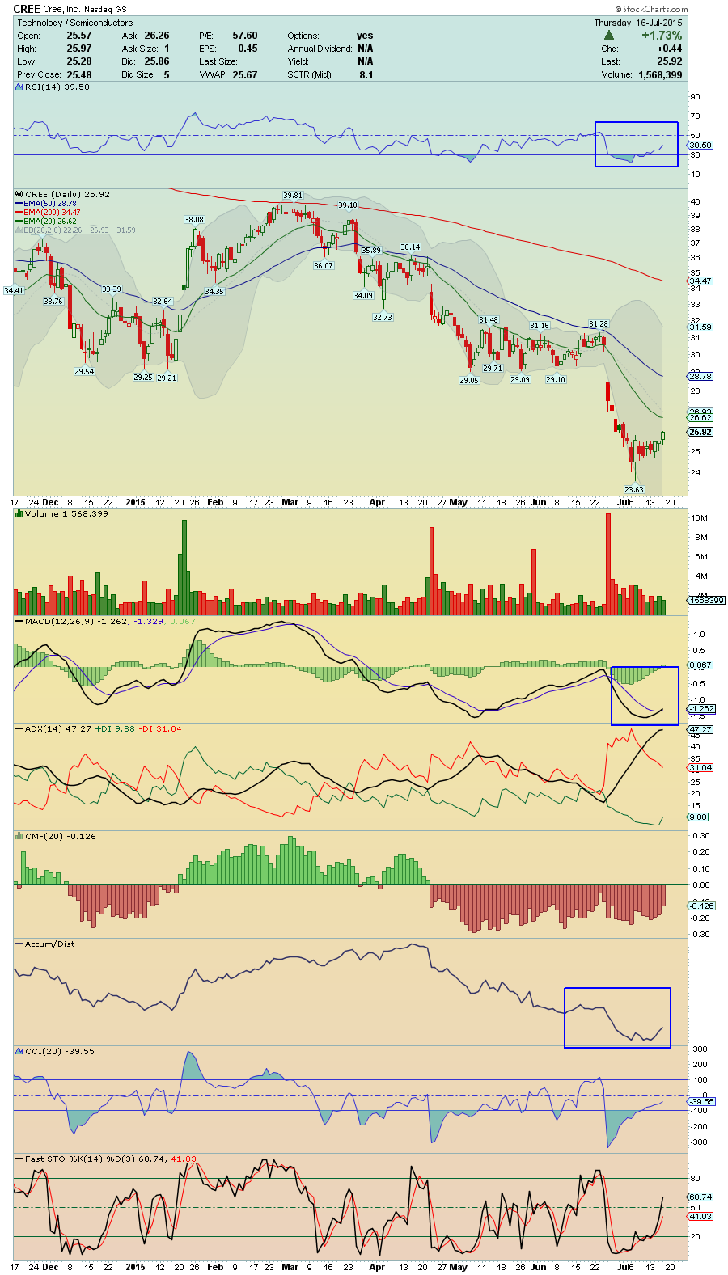
Task: Click the 25.92 last price tag on axis
Action: point(700,432)
